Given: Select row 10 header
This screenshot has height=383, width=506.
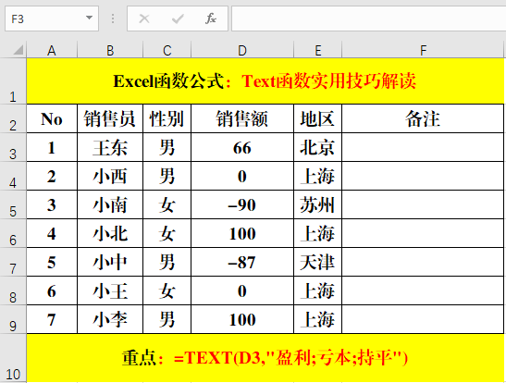Looking at the screenshot, I should [13, 358].
